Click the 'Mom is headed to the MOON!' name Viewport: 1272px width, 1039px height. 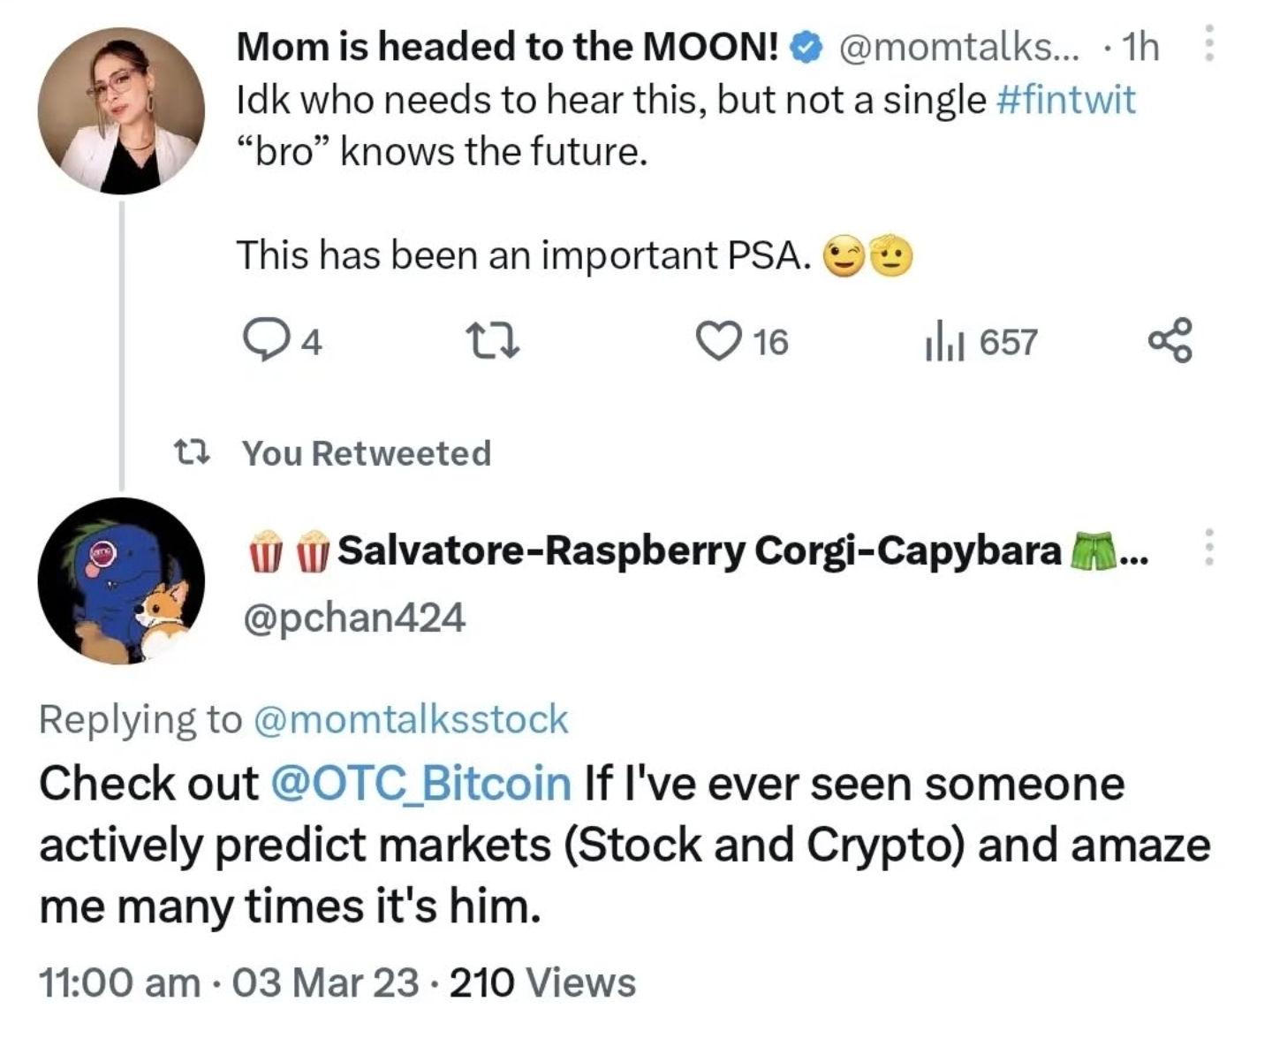pos(507,48)
